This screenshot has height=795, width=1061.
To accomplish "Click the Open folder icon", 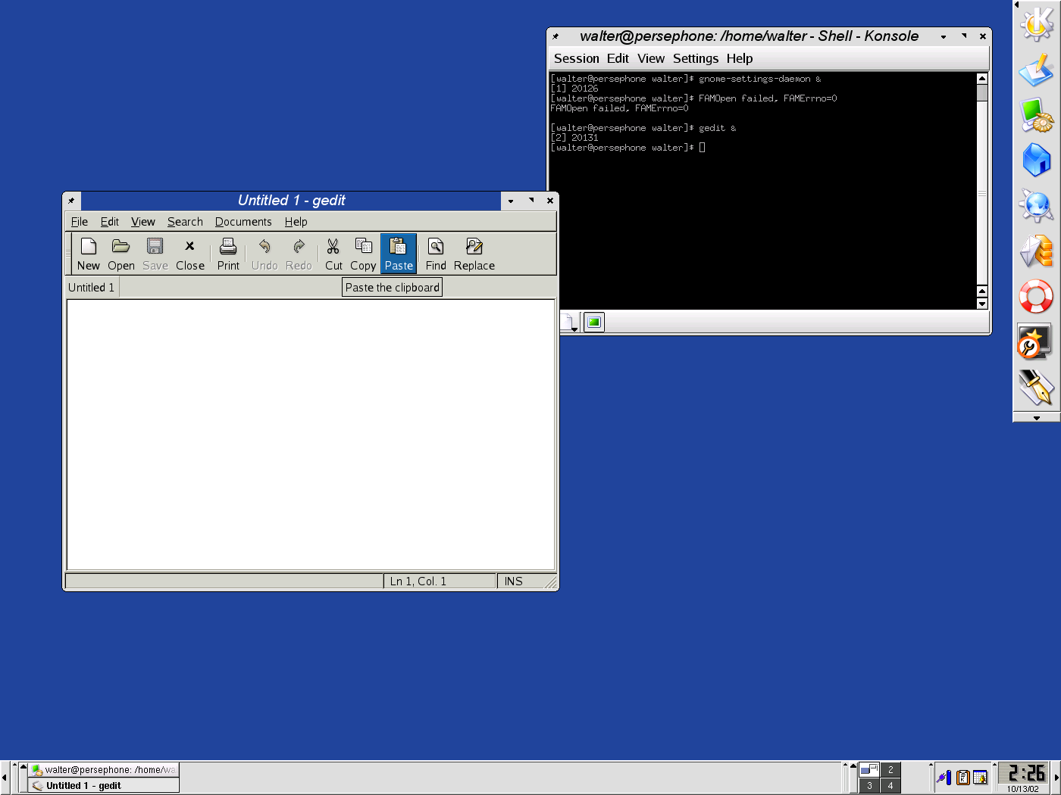I will pos(121,253).
